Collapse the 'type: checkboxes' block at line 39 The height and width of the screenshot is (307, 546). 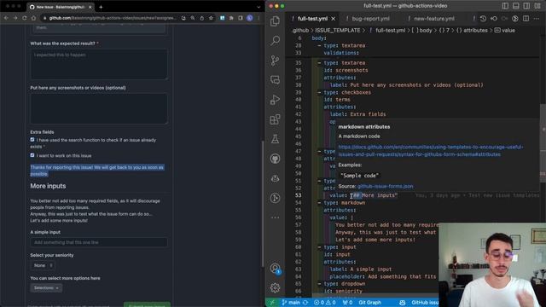(x=319, y=93)
